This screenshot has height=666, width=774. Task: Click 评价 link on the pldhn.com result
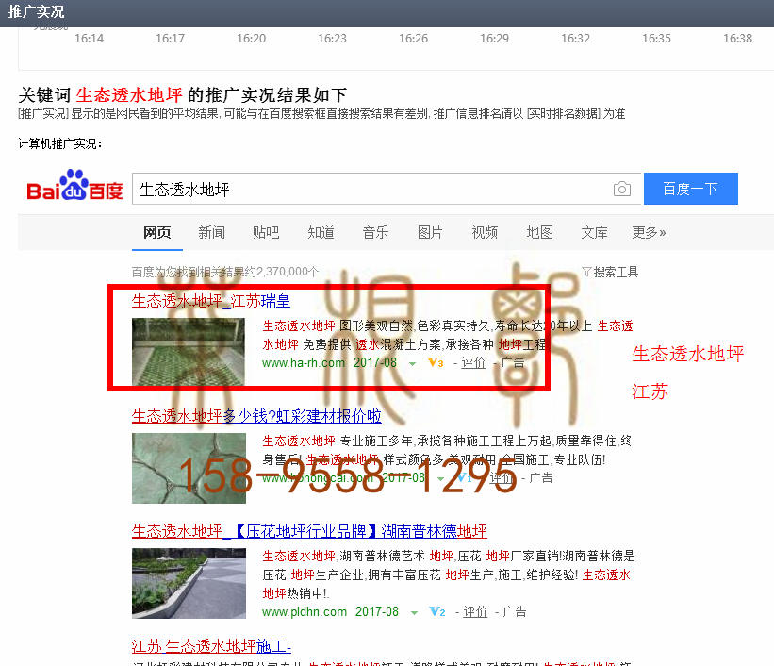coord(475,611)
